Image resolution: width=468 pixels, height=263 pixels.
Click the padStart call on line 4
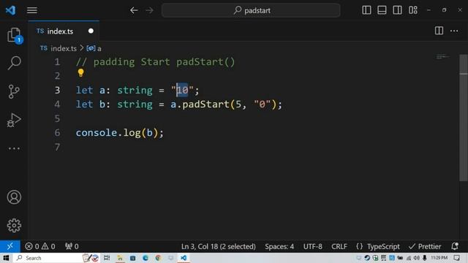click(205, 104)
